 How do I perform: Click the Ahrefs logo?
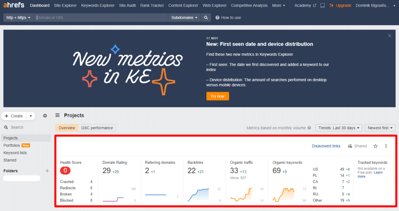tap(14, 5)
